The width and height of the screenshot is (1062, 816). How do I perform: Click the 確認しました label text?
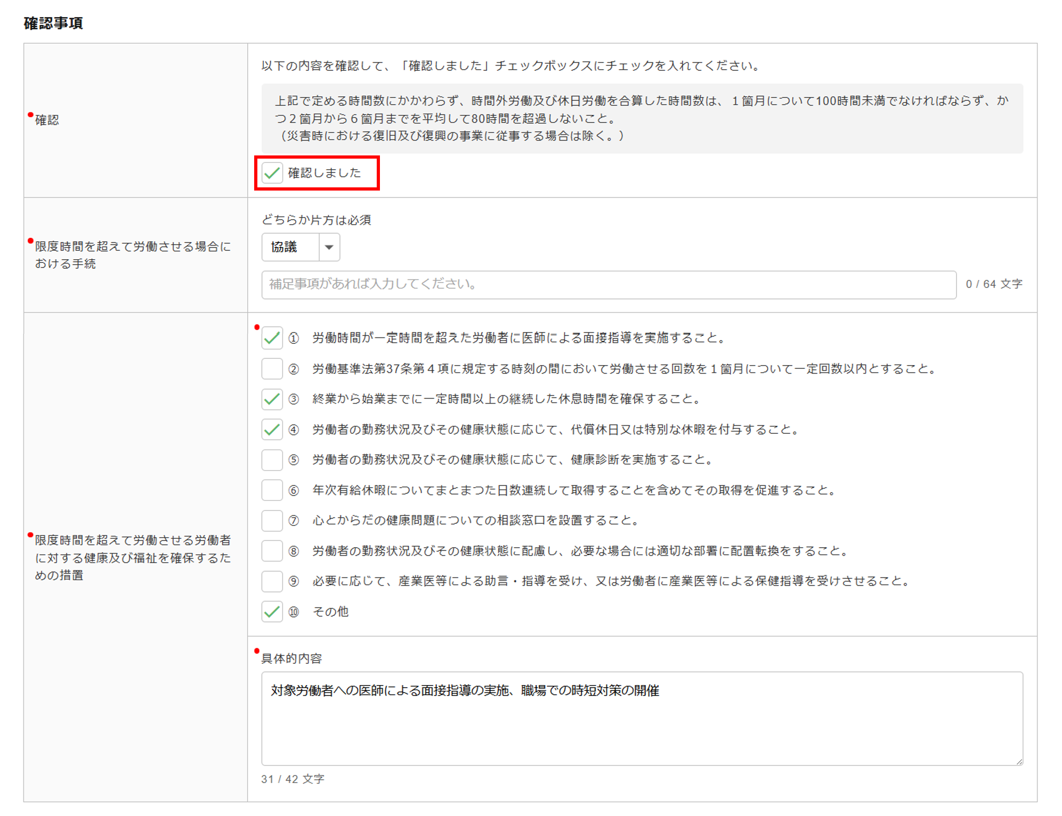coord(324,173)
